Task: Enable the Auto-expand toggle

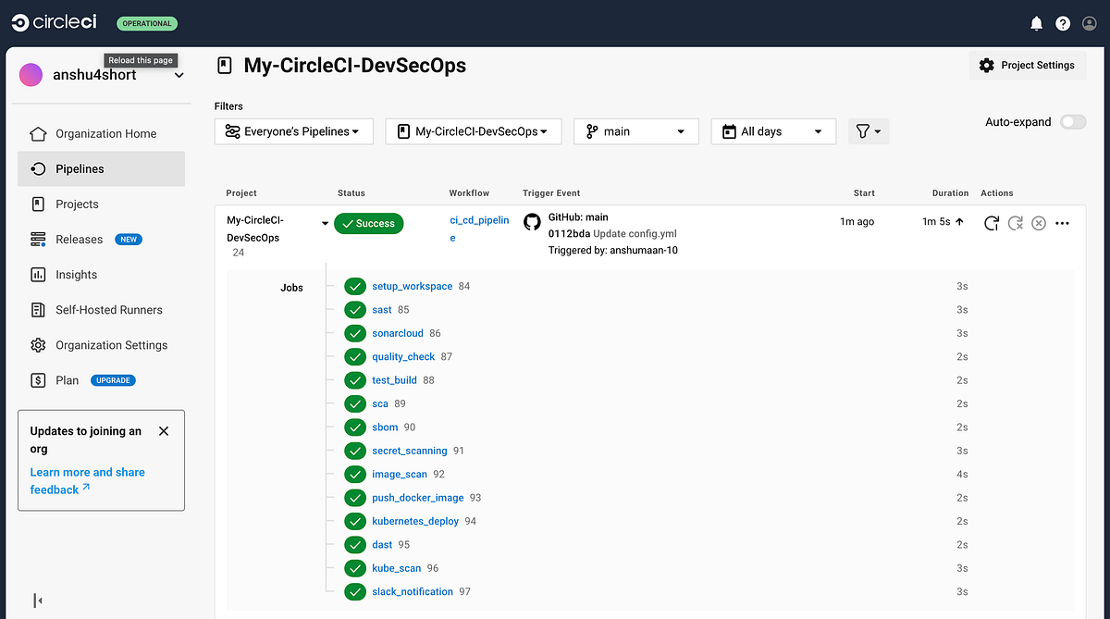Action: coord(1072,121)
